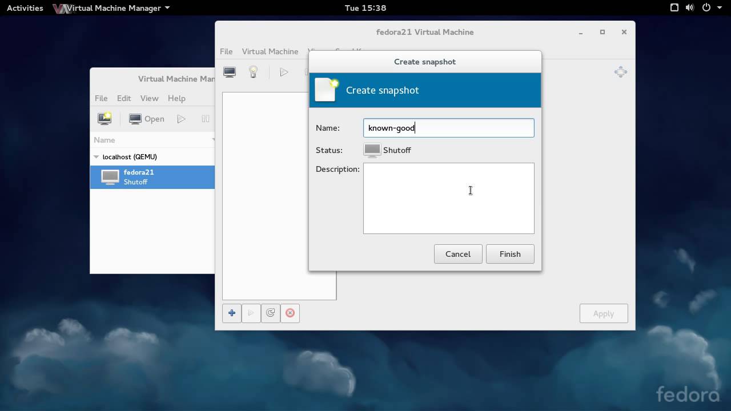The height and width of the screenshot is (411, 731).
Task: Toggle fullscreen with the arrows icon
Action: 620,72
